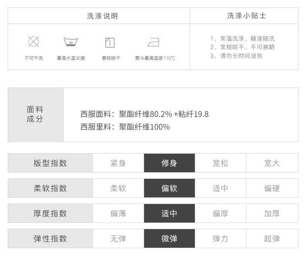The image size is (306, 269).
Task: Click the 西服面料 composition line
Action: click(x=144, y=114)
